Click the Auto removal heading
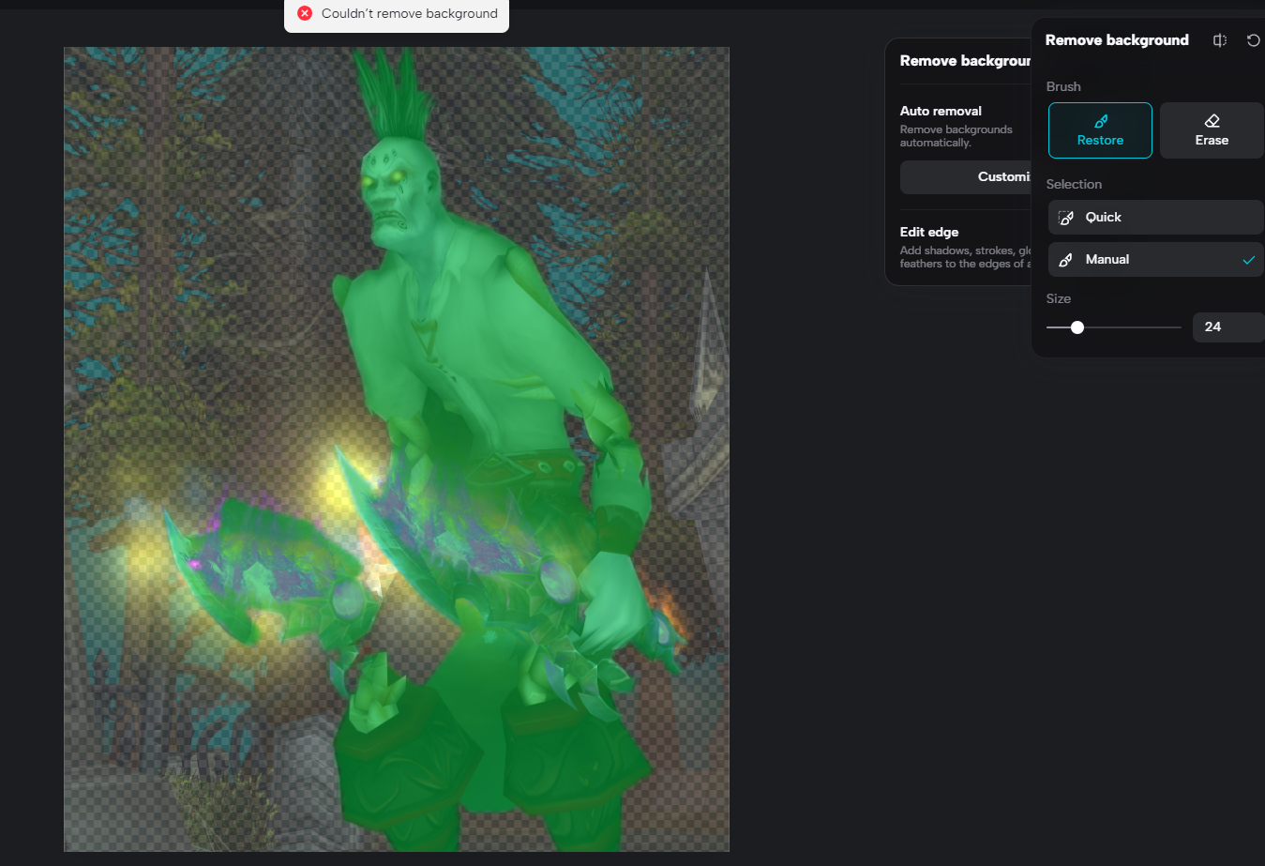Screen dimensions: 1265x866 (941, 111)
